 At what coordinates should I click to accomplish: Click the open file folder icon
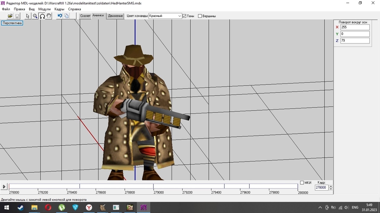(10, 16)
